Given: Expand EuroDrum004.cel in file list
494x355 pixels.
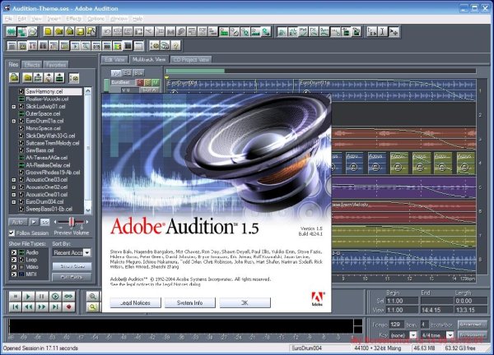Looking at the screenshot, I should point(13,202).
